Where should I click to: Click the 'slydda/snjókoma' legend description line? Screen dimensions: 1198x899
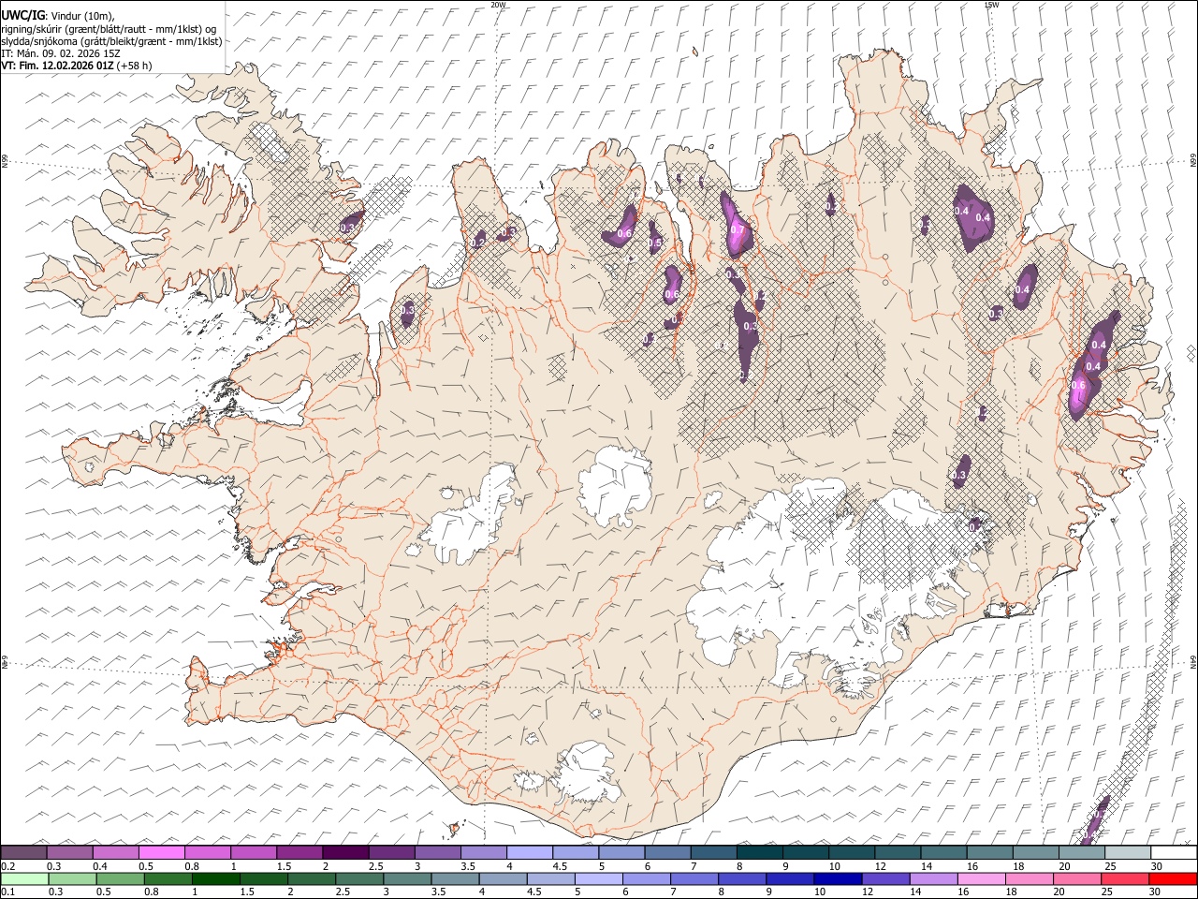[x=111, y=41]
